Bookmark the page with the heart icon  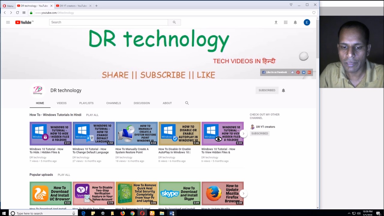click(x=314, y=13)
